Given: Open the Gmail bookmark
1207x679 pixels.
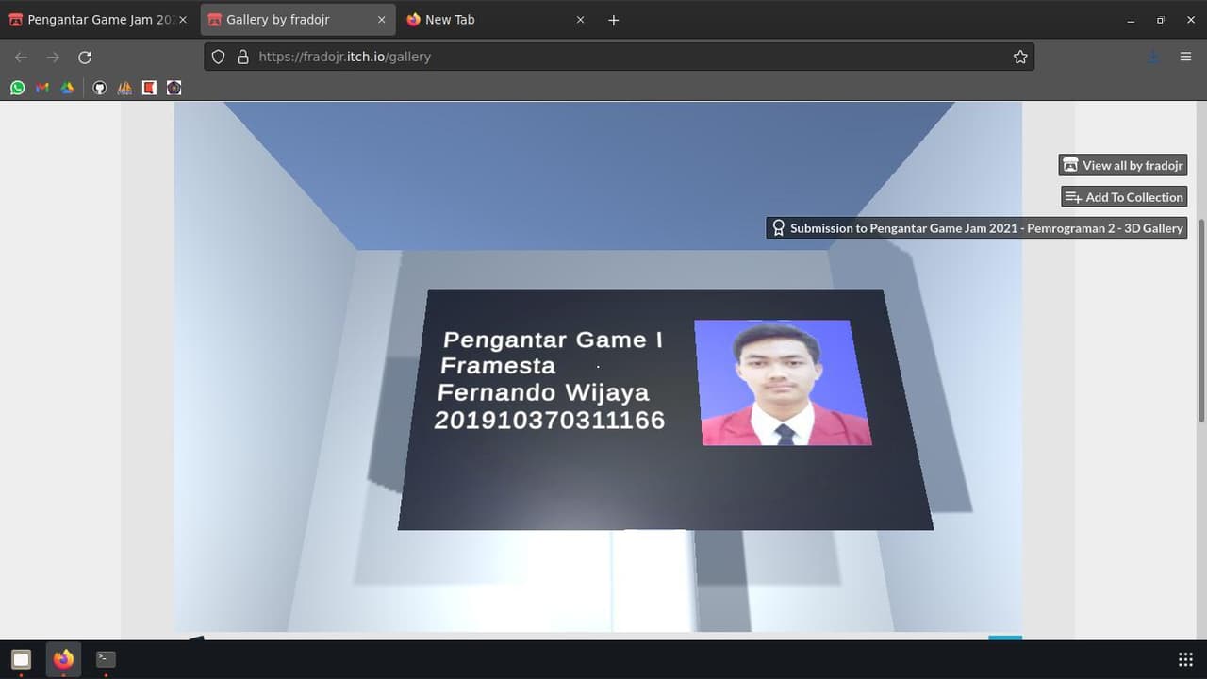Looking at the screenshot, I should click(x=42, y=88).
